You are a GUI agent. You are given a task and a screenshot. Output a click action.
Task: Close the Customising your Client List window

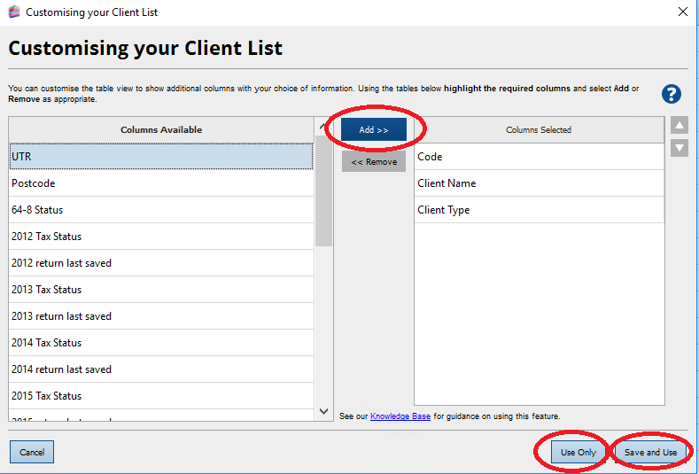coord(682,12)
